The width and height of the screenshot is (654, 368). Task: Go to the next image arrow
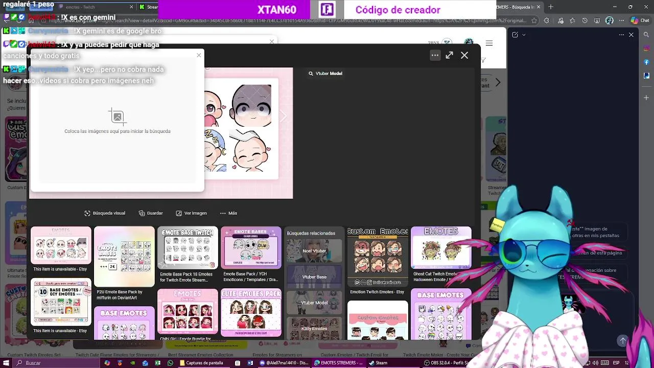click(x=283, y=117)
